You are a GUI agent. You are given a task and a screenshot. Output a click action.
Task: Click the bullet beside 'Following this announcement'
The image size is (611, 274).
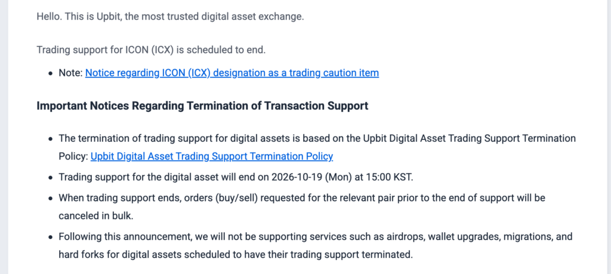[50, 238]
